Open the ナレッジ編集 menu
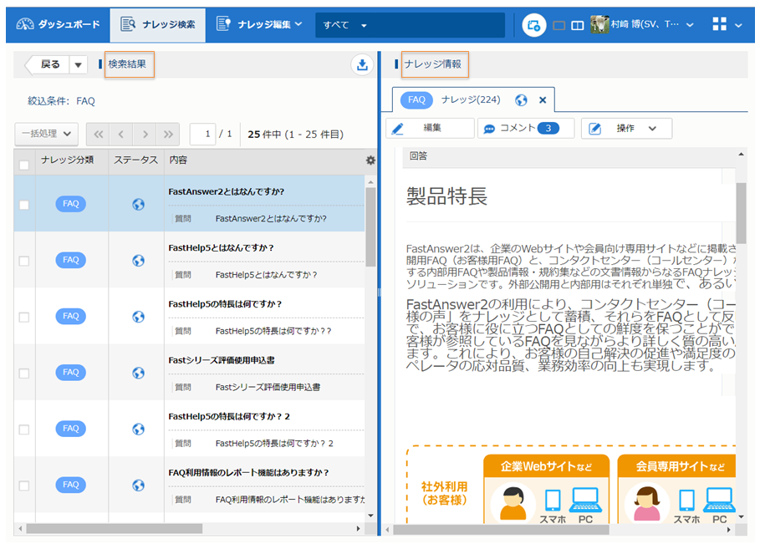 [259, 24]
